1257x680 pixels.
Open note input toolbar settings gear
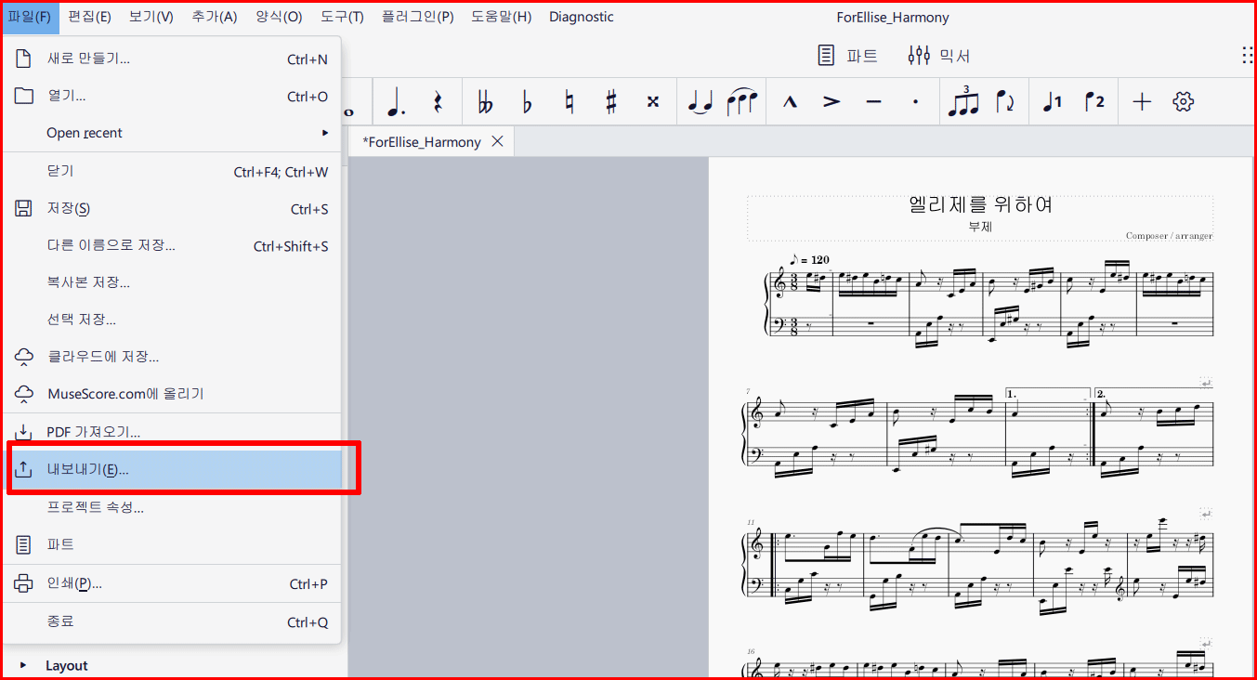[x=1183, y=101]
